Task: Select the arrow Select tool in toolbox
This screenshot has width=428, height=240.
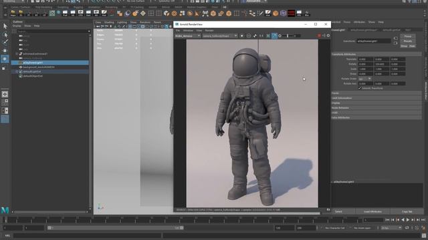Action: [x=5, y=26]
